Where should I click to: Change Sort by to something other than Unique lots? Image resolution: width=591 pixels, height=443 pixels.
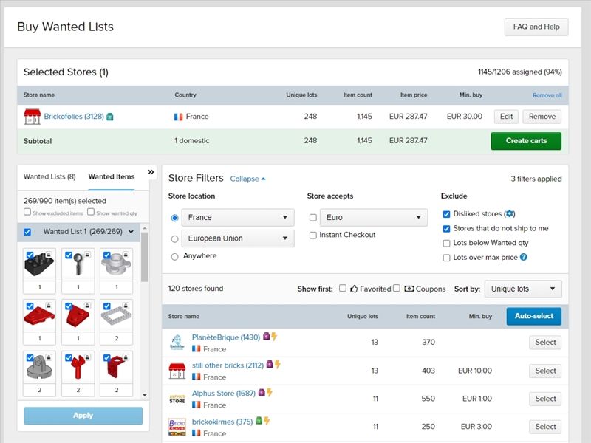522,289
